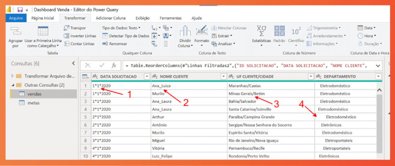The width and height of the screenshot is (395, 166).
Task: Click the Transpor table icon
Action: click(x=66, y=28)
